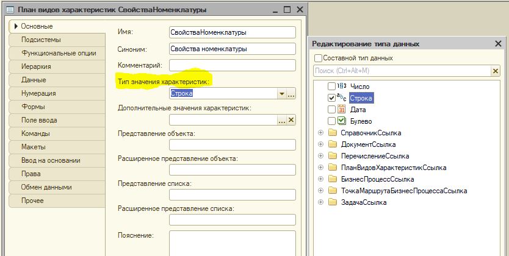Click the Число type icon
Screen dimensions: 509x256
[x=342, y=87]
